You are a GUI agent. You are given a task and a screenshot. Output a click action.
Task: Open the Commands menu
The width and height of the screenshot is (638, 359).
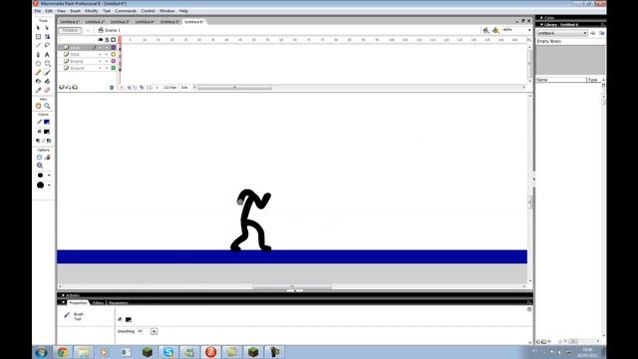[126, 11]
